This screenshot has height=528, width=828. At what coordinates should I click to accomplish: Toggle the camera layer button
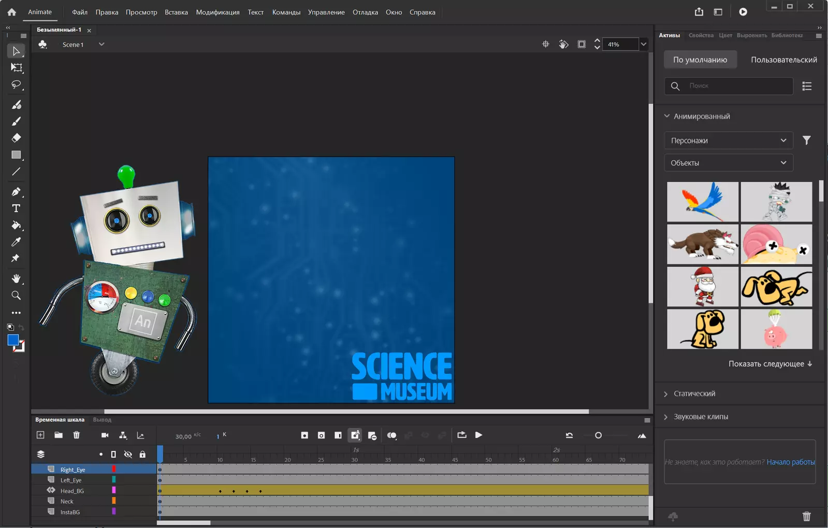[105, 435]
